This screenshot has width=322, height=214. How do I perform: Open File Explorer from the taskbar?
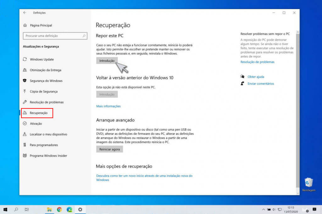(x=49, y=210)
